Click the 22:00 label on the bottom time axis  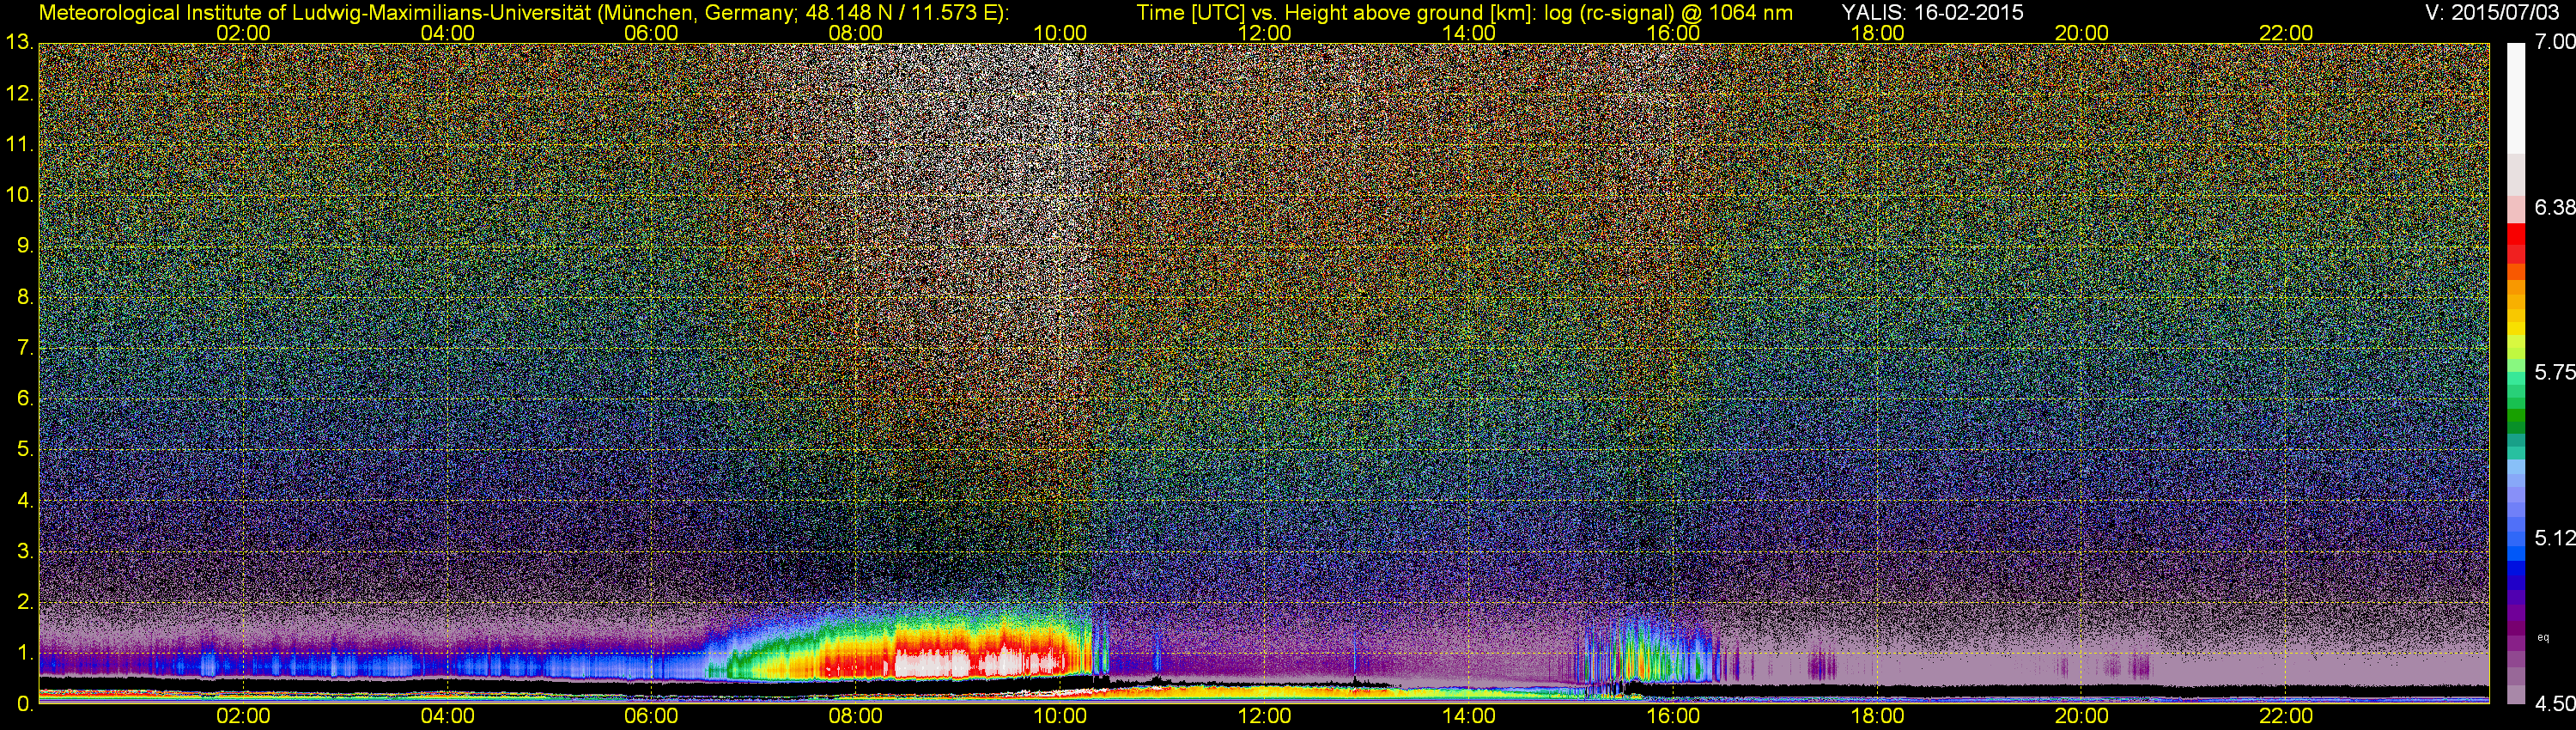[2286, 716]
